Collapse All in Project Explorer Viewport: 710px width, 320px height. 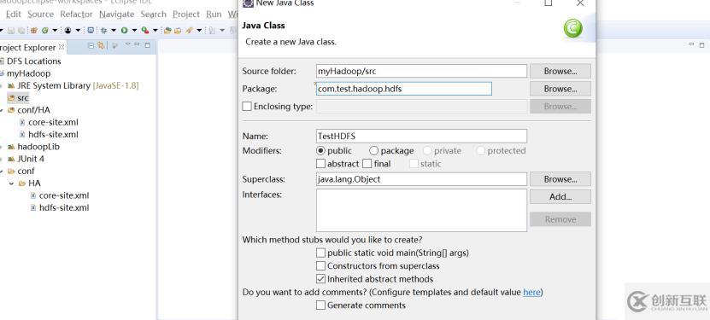(x=91, y=45)
